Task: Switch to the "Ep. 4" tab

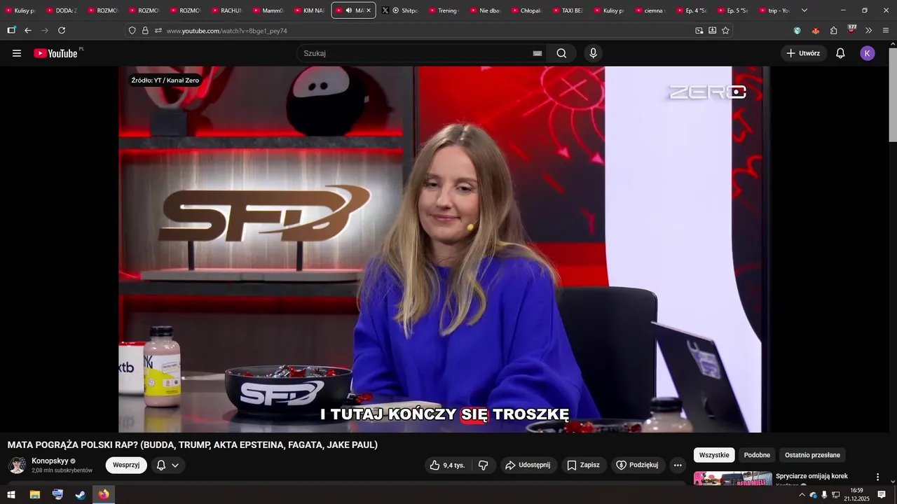Action: [691, 10]
